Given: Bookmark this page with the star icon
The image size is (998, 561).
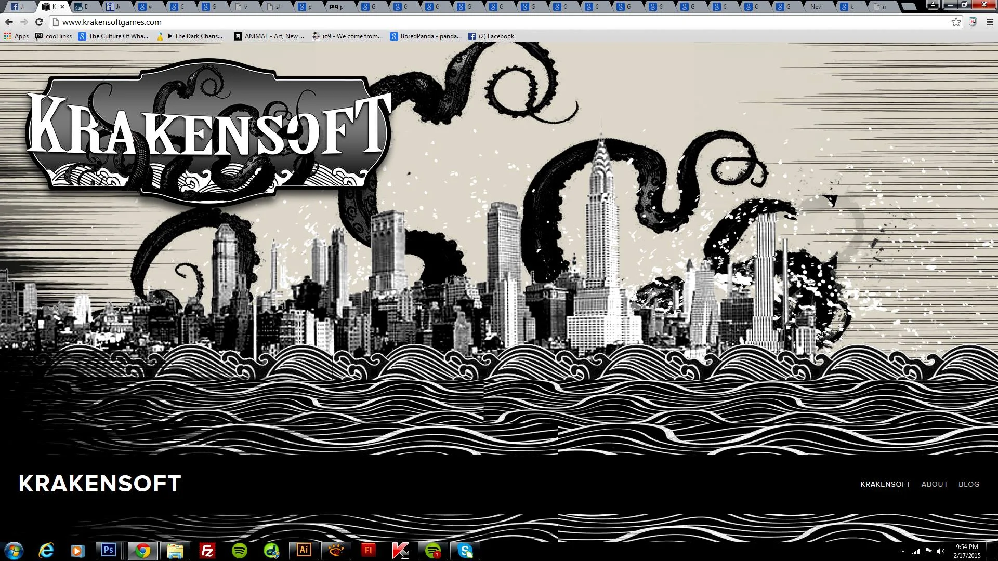Looking at the screenshot, I should pos(956,22).
